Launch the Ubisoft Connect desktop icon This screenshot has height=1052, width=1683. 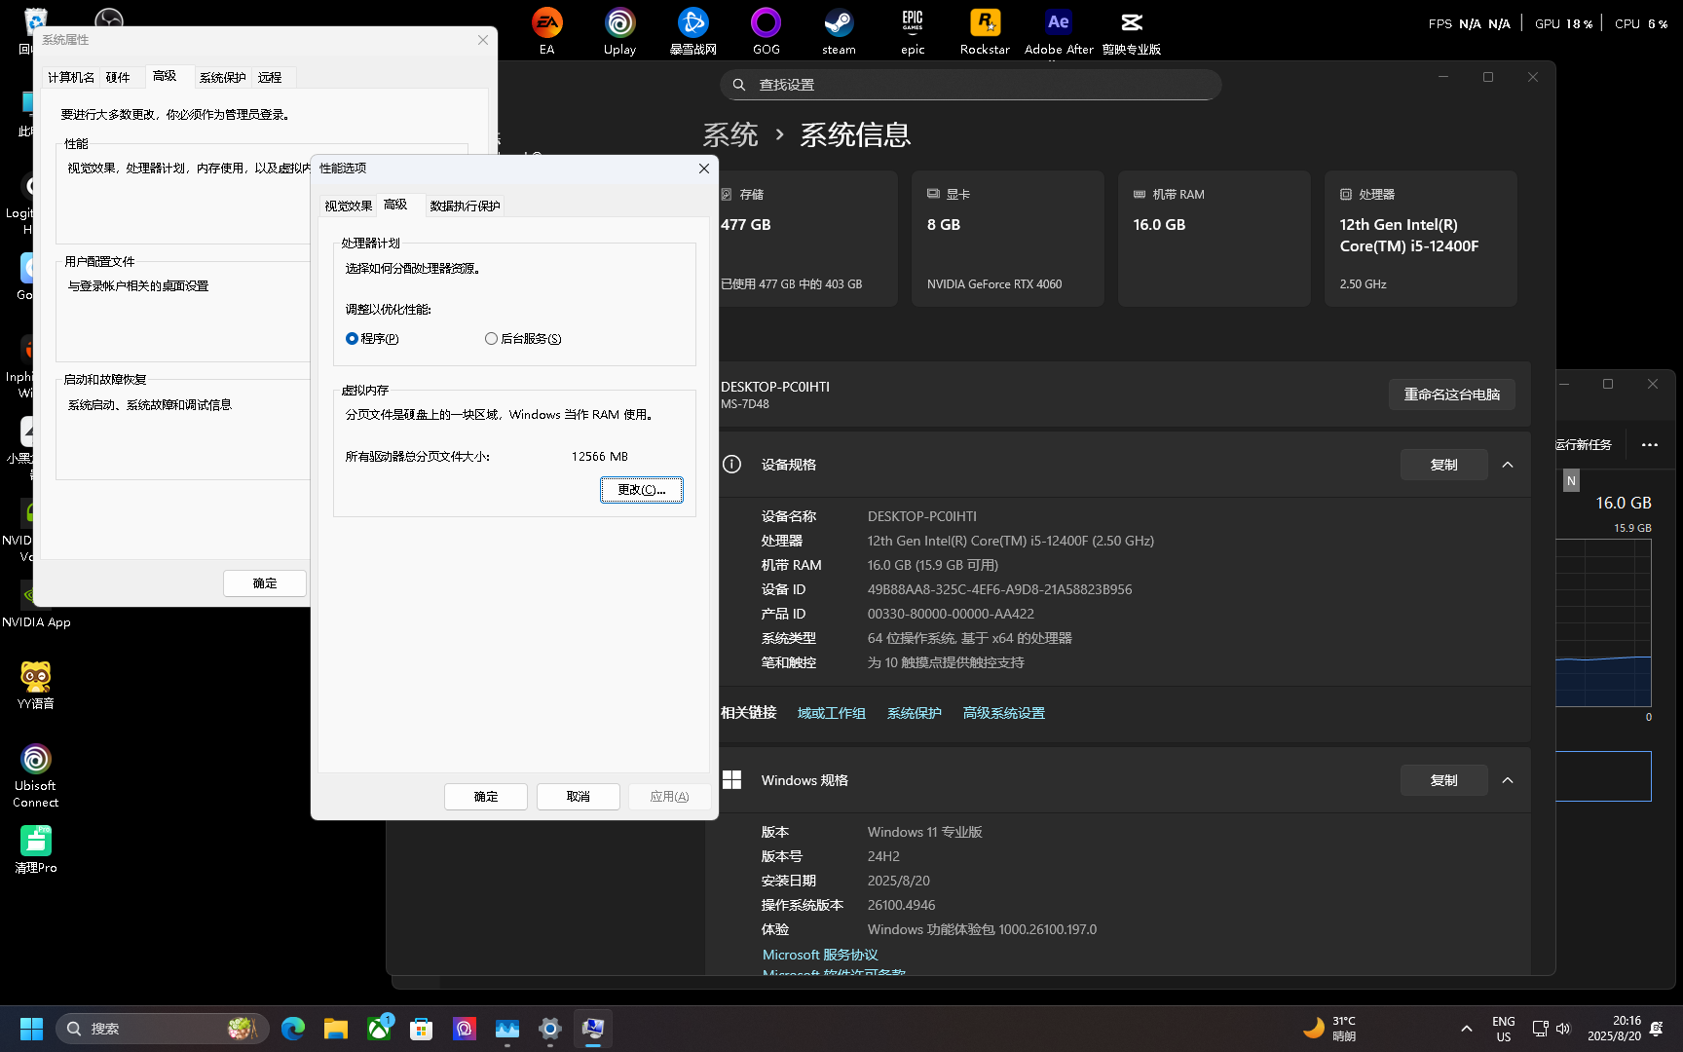[x=36, y=775]
